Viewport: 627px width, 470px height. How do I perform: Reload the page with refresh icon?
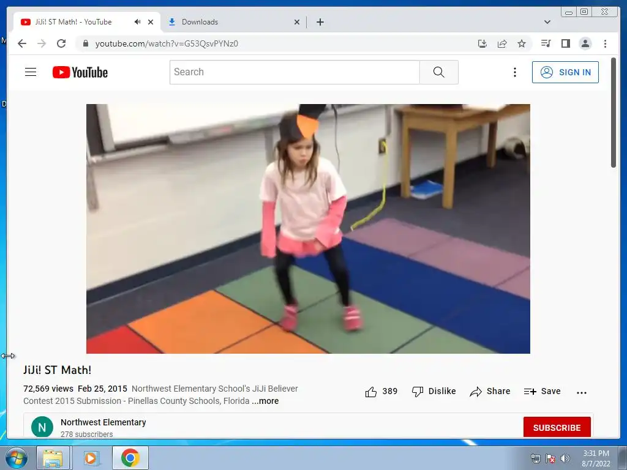tap(61, 43)
